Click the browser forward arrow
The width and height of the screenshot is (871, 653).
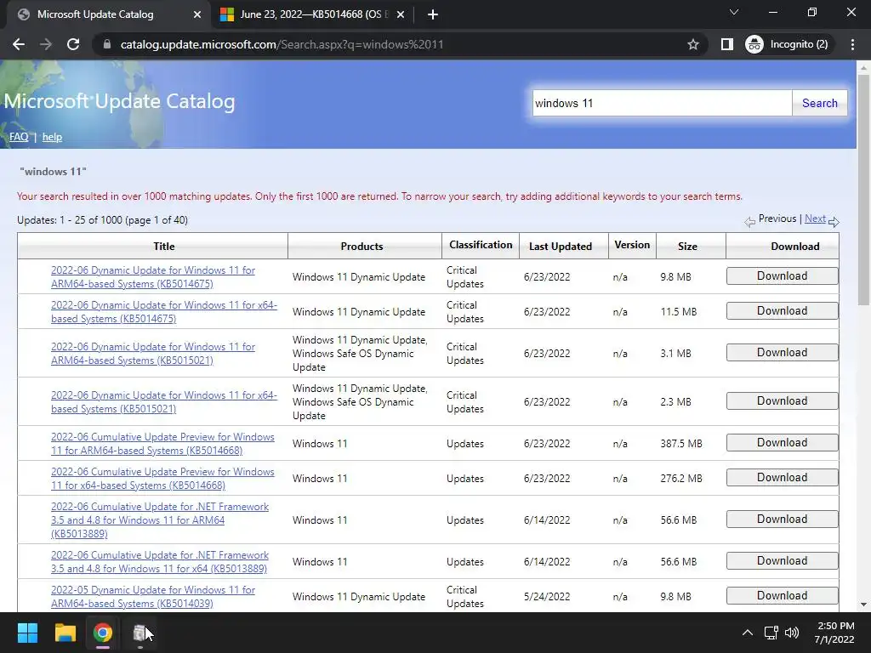46,44
